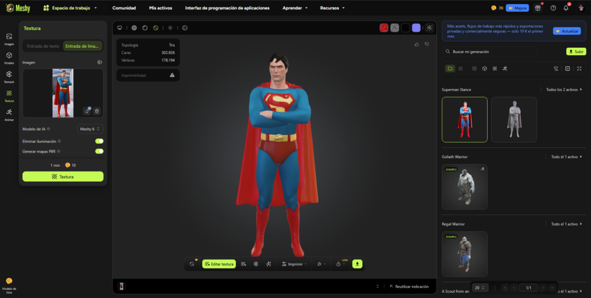Open Meshy 6 AI model dropdown
The image size is (591, 298).
[x=90, y=129]
